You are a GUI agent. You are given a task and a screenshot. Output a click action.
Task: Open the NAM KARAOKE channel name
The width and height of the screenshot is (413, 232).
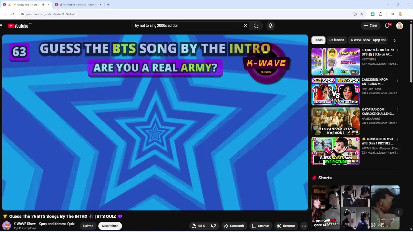(371, 119)
